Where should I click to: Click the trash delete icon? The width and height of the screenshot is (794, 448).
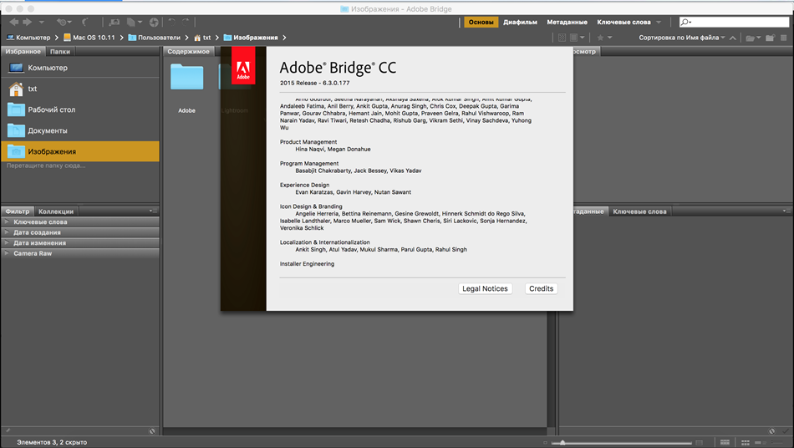tap(784, 38)
